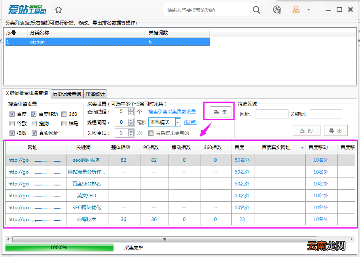Click the (设置) link
Screen dimensions: 360x257
click(190, 122)
